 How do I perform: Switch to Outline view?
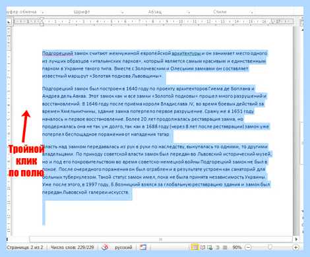pyautogui.click(x=218, y=248)
